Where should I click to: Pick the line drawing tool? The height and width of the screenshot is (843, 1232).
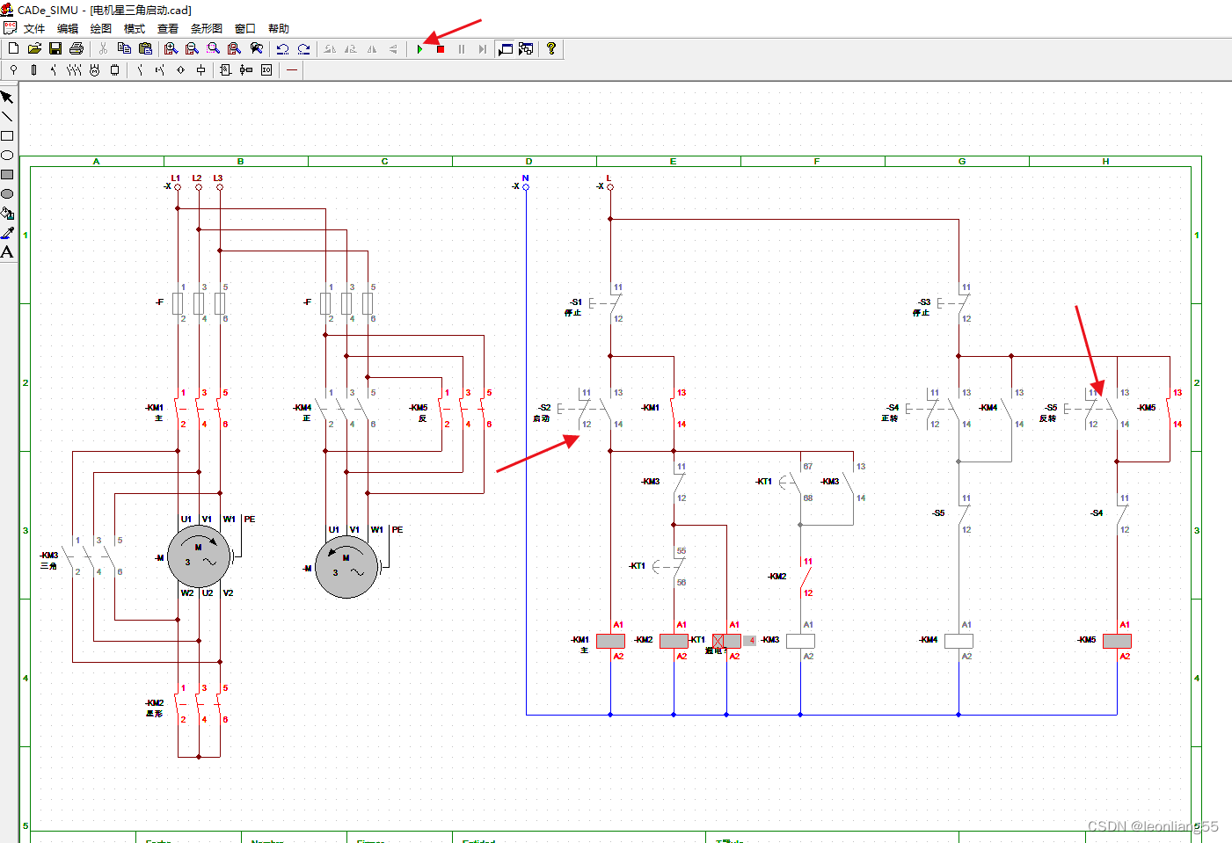point(7,117)
